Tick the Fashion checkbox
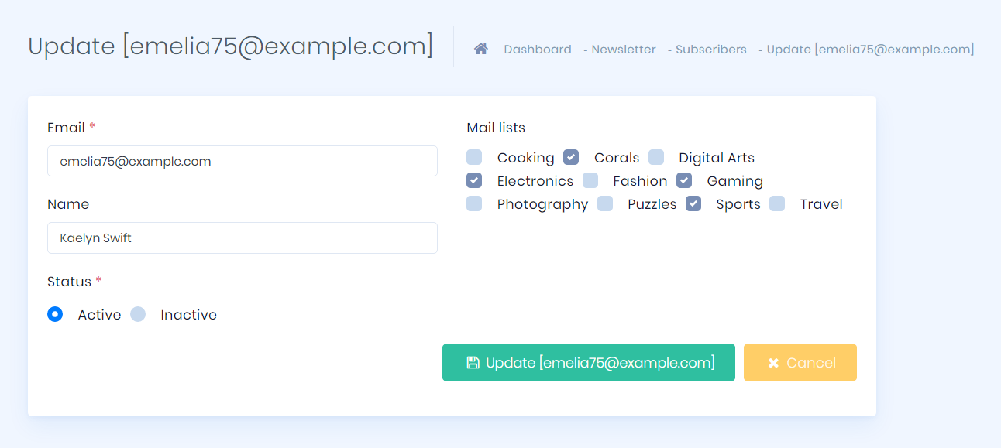 tap(590, 180)
